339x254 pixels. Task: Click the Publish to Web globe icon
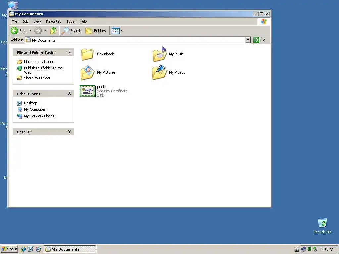(x=20, y=68)
